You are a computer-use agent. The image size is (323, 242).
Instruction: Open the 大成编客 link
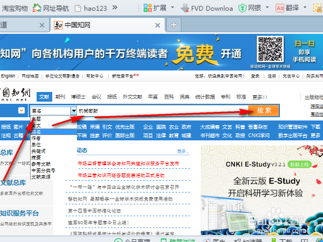[x=210, y=127]
